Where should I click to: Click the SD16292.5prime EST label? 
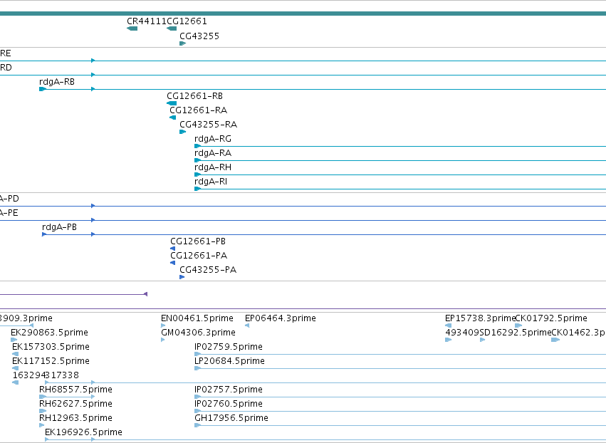pyautogui.click(x=515, y=333)
